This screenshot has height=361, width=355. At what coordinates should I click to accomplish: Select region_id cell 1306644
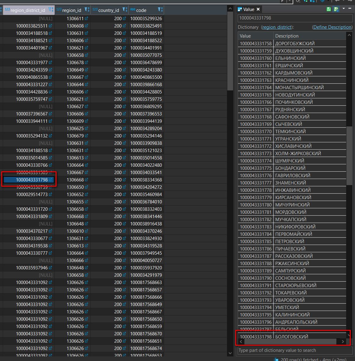73,85
